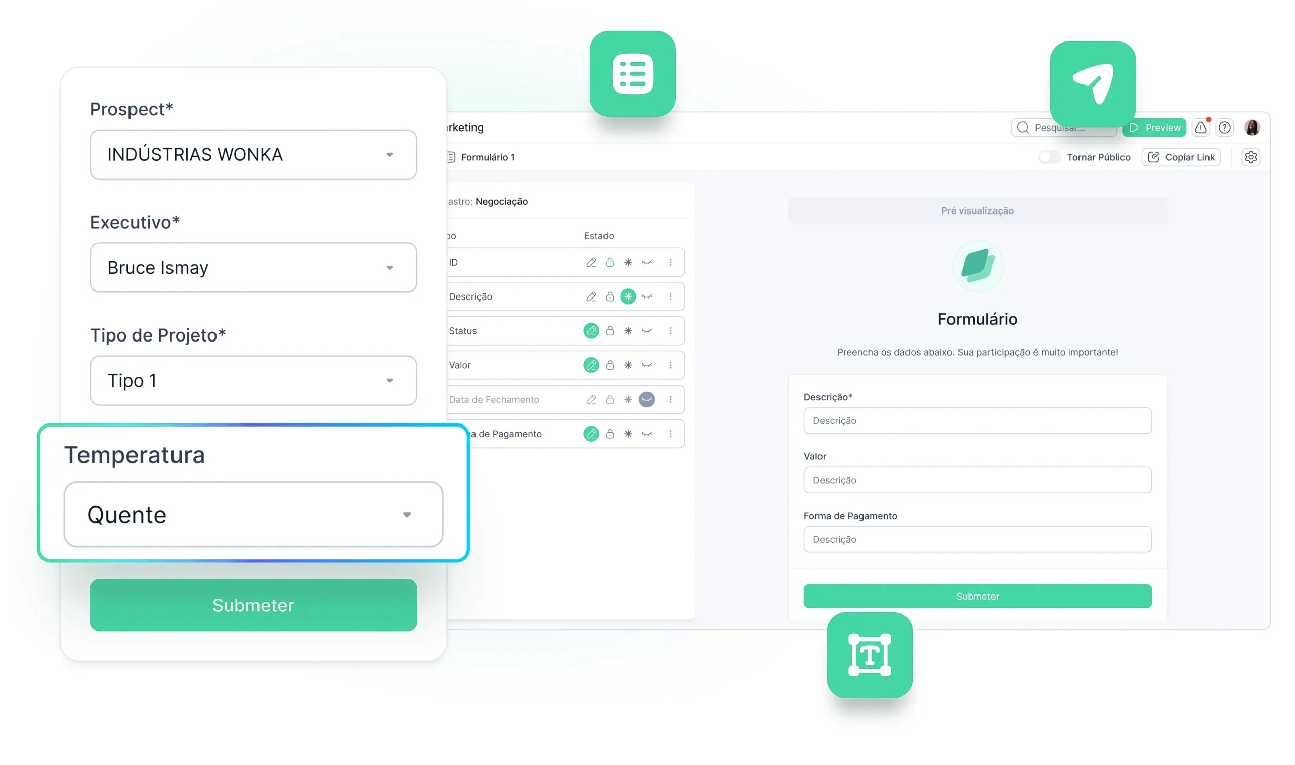Toggle visibility eye icon on Forma de Pagamento row
Viewport: 1295px width, 765px height.
coord(646,434)
